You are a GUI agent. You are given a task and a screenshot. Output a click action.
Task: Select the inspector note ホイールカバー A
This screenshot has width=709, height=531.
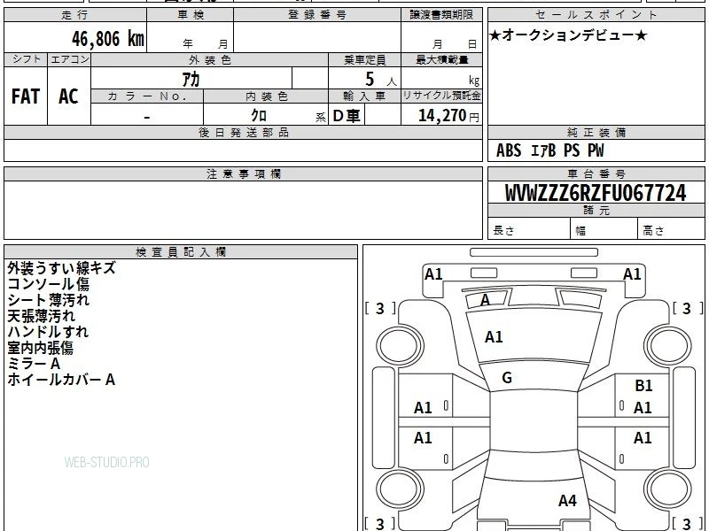(x=61, y=380)
